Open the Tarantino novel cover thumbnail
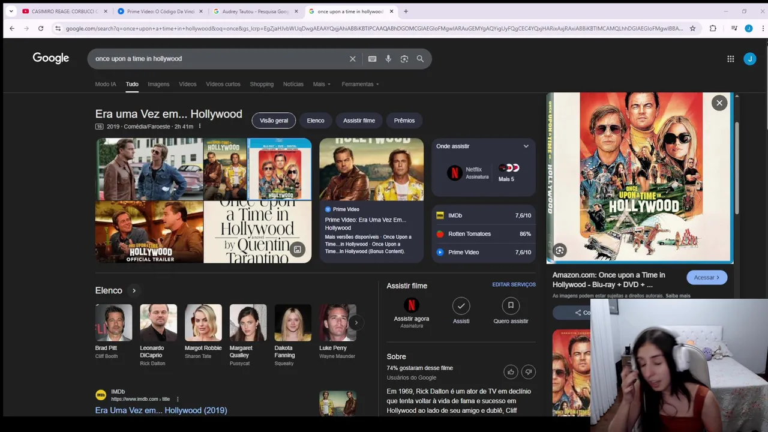The width and height of the screenshot is (768, 432). (x=257, y=232)
